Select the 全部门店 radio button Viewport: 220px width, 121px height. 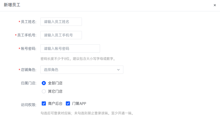44,83
